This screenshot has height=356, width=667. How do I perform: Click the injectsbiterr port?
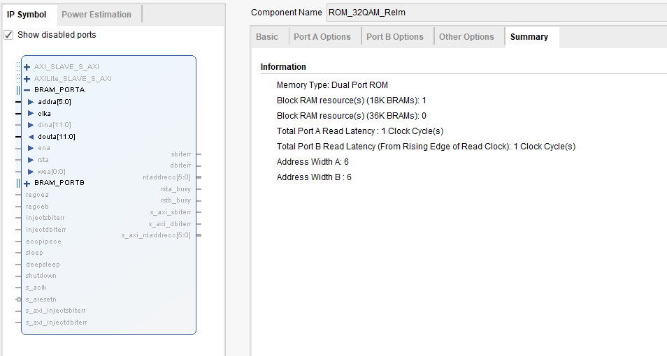(45, 218)
